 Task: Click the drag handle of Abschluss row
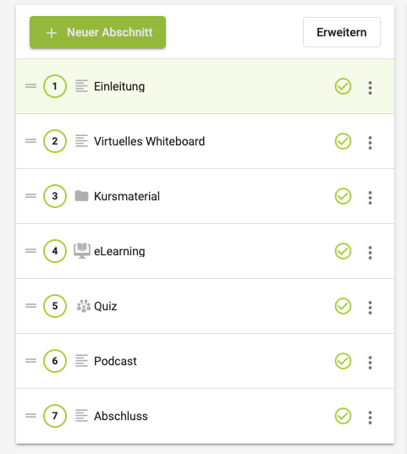coord(31,416)
